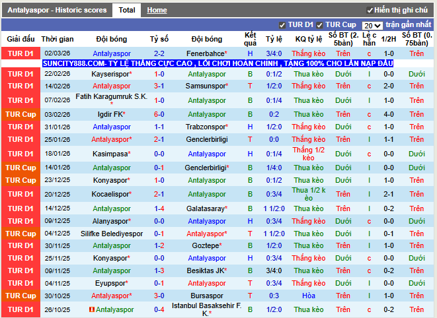This screenshot has height=318, width=437.
Task: Switch to the Home tab
Action: [157, 11]
